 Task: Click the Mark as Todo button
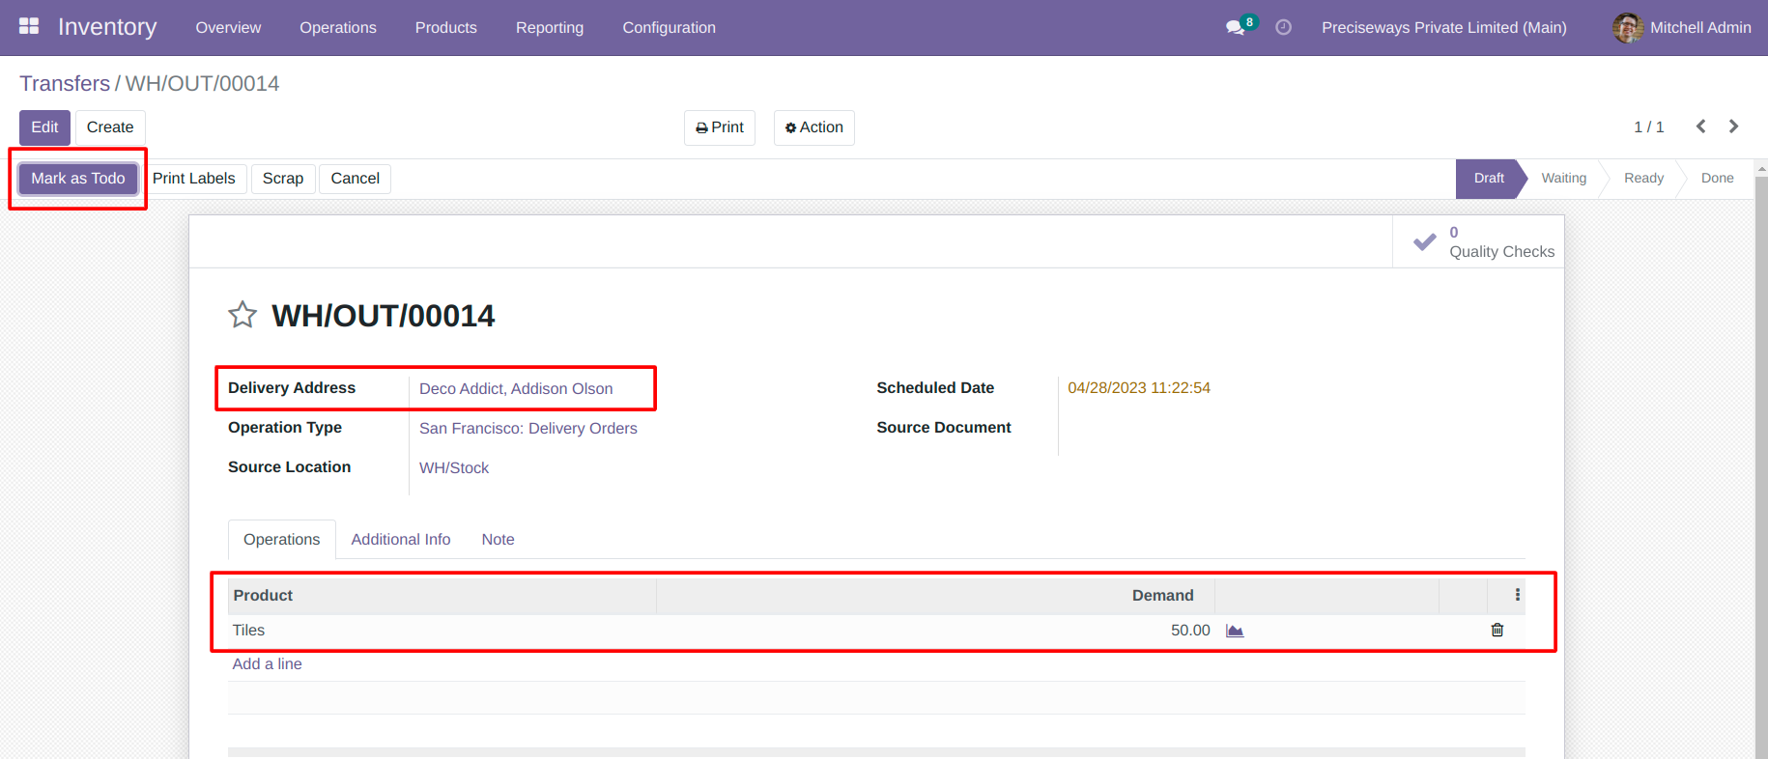[78, 179]
